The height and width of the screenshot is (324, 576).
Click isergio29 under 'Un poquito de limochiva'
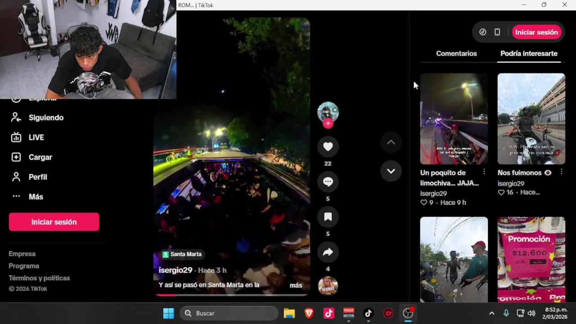(433, 193)
